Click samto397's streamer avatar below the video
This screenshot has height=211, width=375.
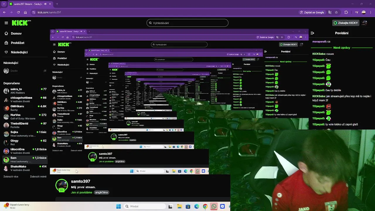pyautogui.click(x=62, y=186)
